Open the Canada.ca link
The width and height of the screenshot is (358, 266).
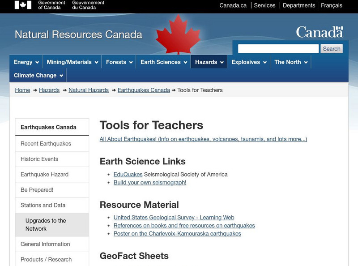click(233, 5)
